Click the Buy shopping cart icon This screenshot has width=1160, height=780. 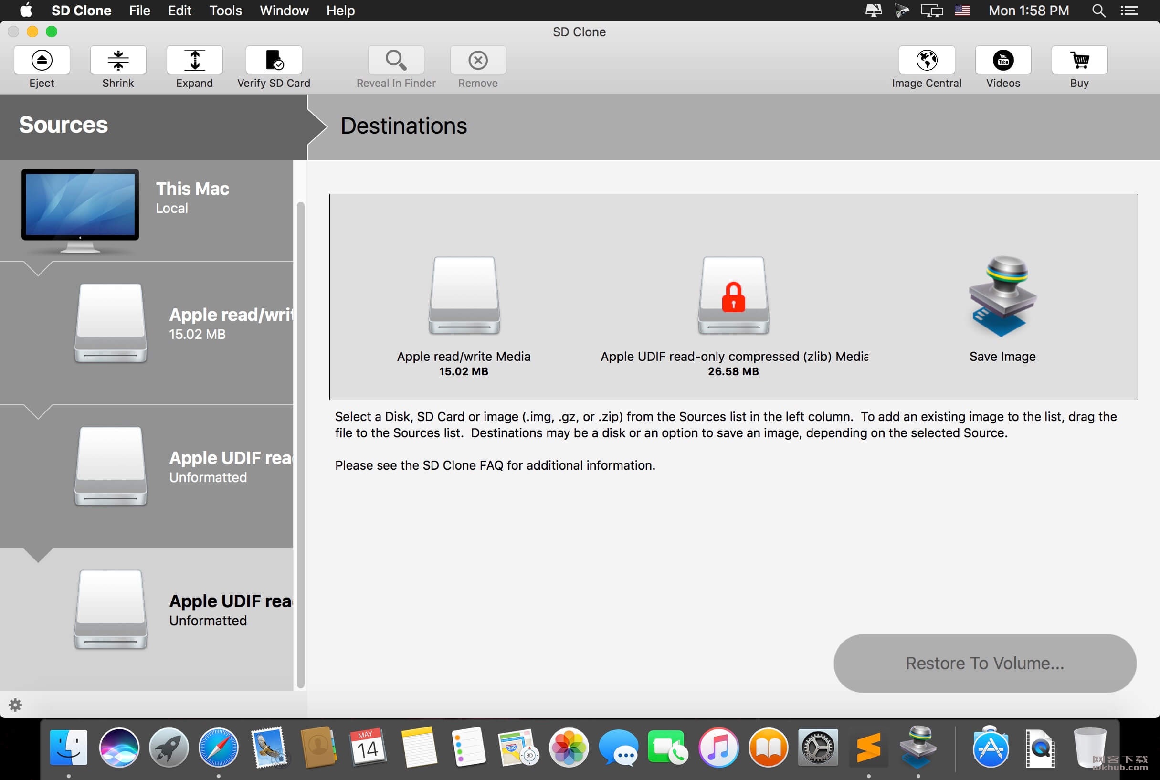point(1079,60)
